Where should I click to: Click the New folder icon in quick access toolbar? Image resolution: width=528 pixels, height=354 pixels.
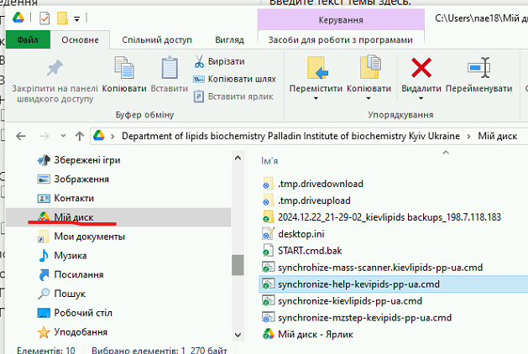point(62,18)
